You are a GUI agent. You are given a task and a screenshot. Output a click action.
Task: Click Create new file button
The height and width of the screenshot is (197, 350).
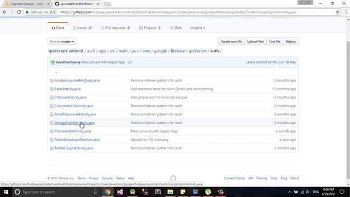click(x=231, y=42)
